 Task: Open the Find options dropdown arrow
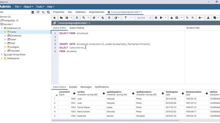click(x=88, y=18)
